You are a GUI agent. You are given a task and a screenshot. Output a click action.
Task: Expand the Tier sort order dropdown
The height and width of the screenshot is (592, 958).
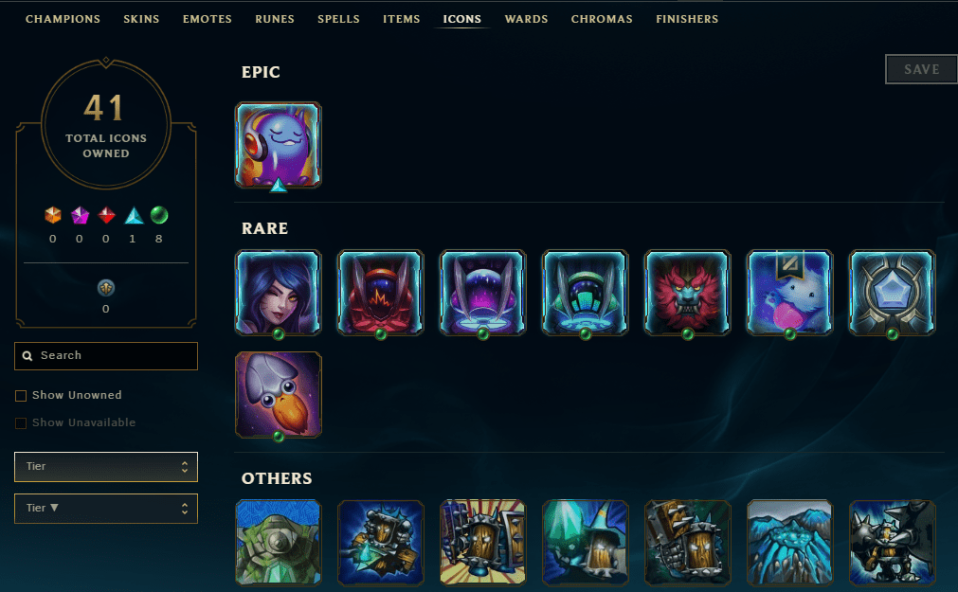click(106, 509)
